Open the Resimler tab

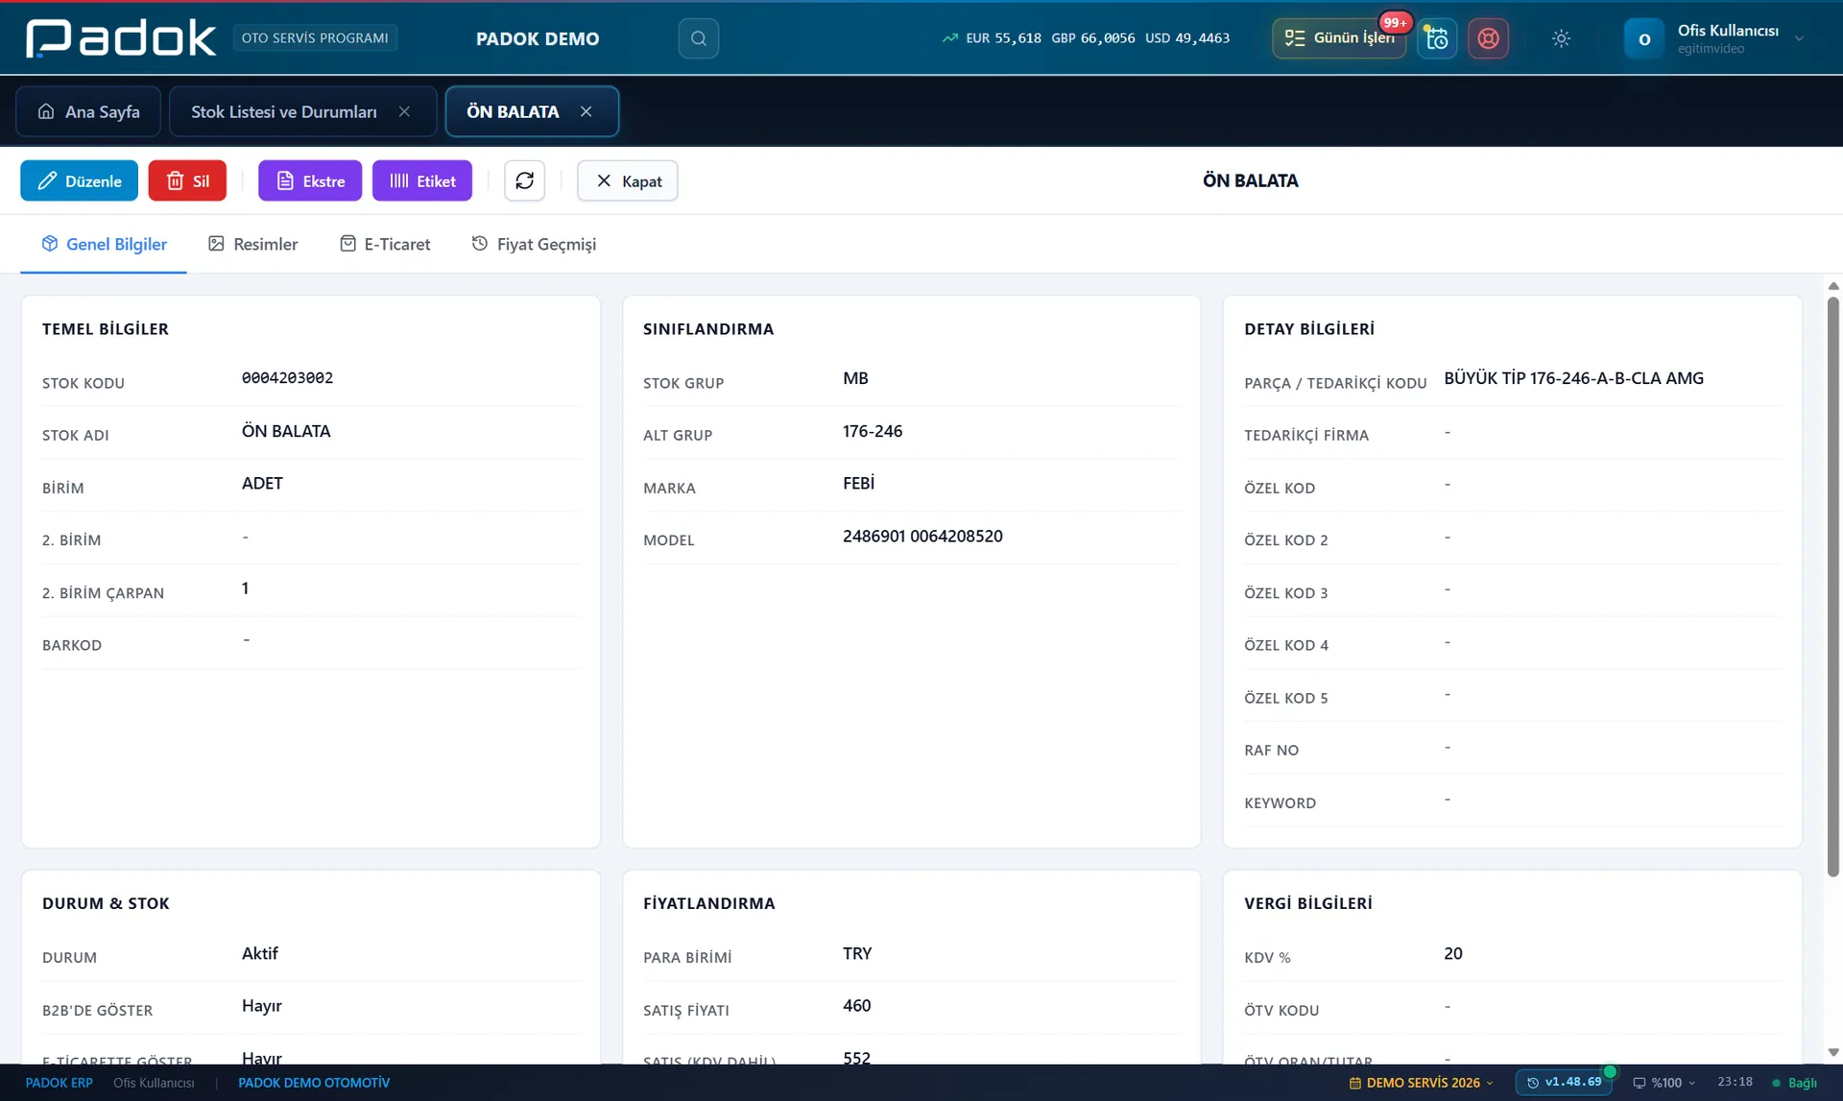point(253,244)
